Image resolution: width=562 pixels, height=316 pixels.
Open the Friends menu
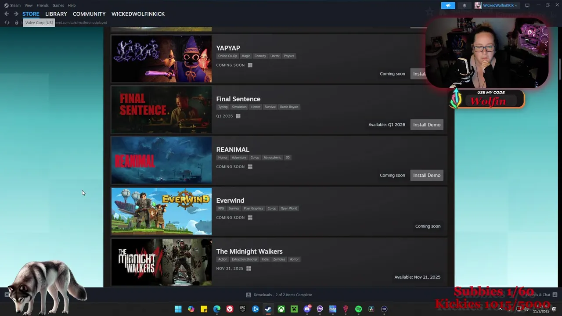point(43,5)
